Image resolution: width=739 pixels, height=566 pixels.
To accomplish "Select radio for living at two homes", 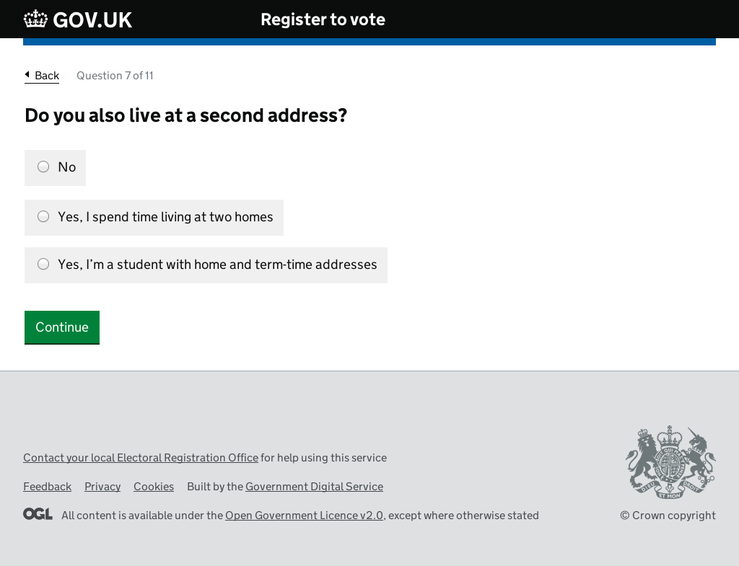I will (43, 216).
